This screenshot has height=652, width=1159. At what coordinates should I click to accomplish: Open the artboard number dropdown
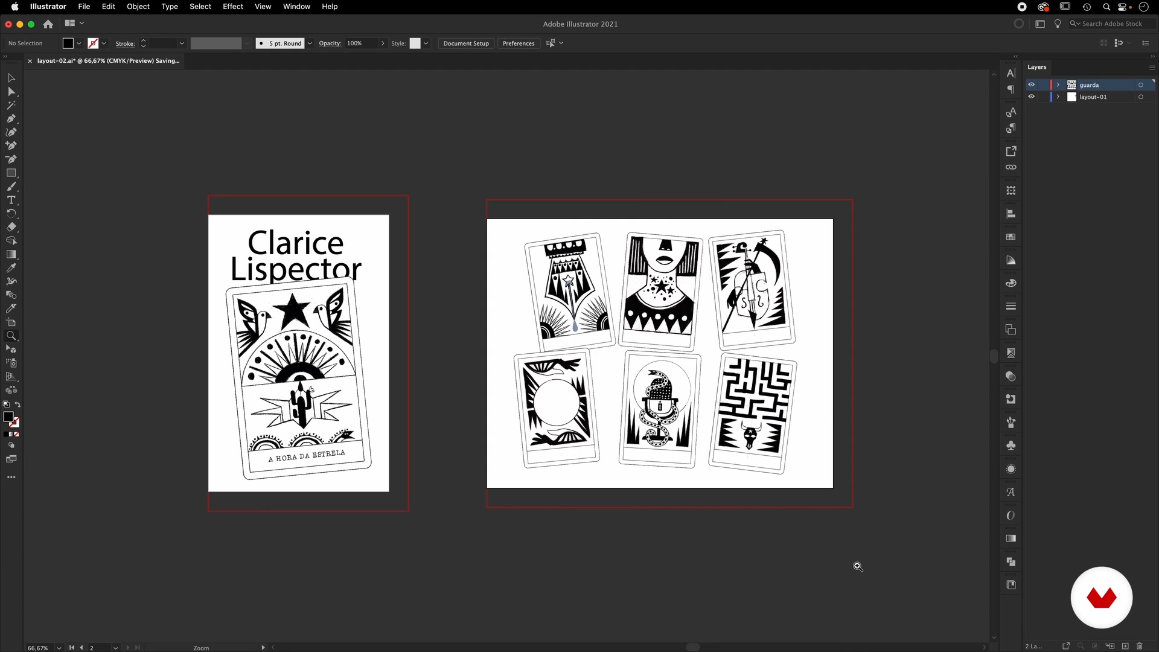115,648
